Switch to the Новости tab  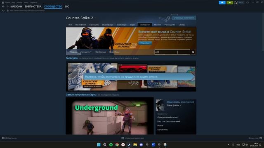coord(158,25)
